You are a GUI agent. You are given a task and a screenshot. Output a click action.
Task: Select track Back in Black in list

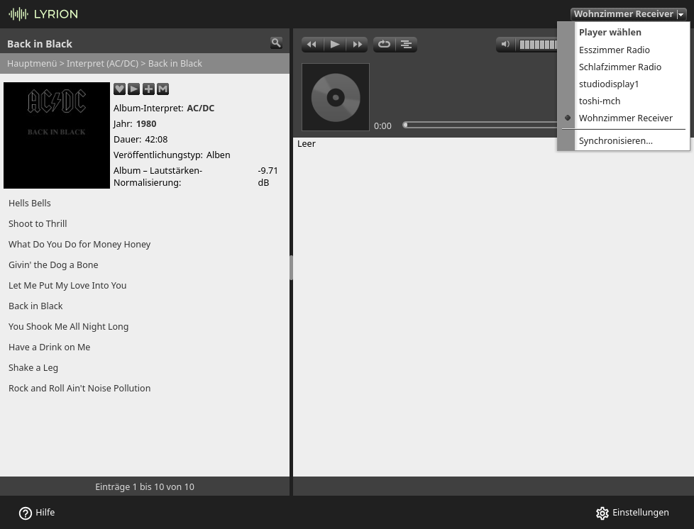pyautogui.click(x=35, y=306)
